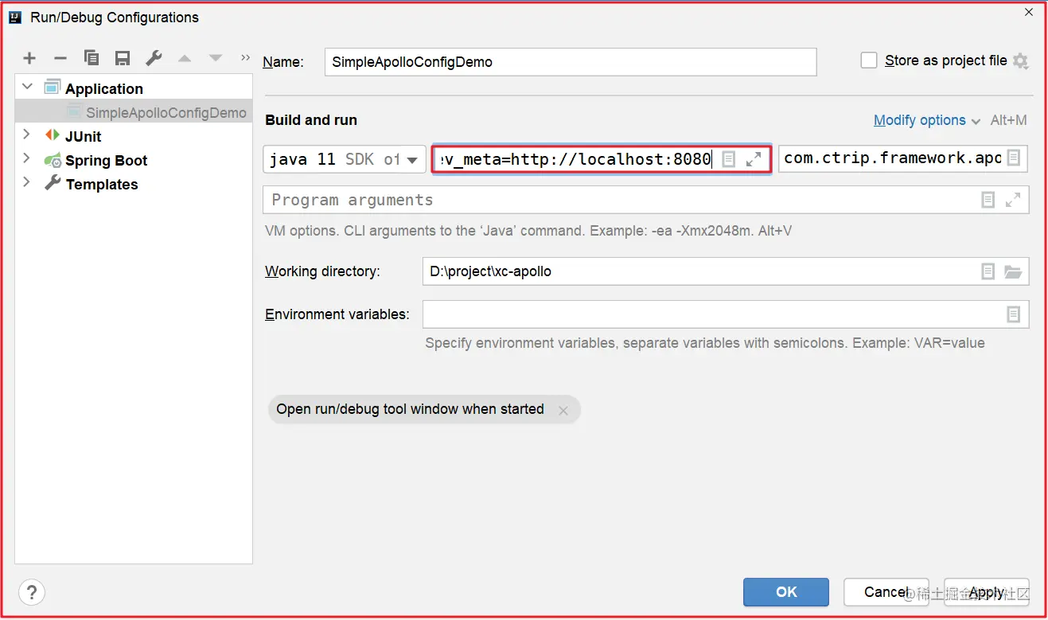The width and height of the screenshot is (1048, 620).
Task: Close the Run/Debug Configurations dialog
Action: tap(1029, 13)
